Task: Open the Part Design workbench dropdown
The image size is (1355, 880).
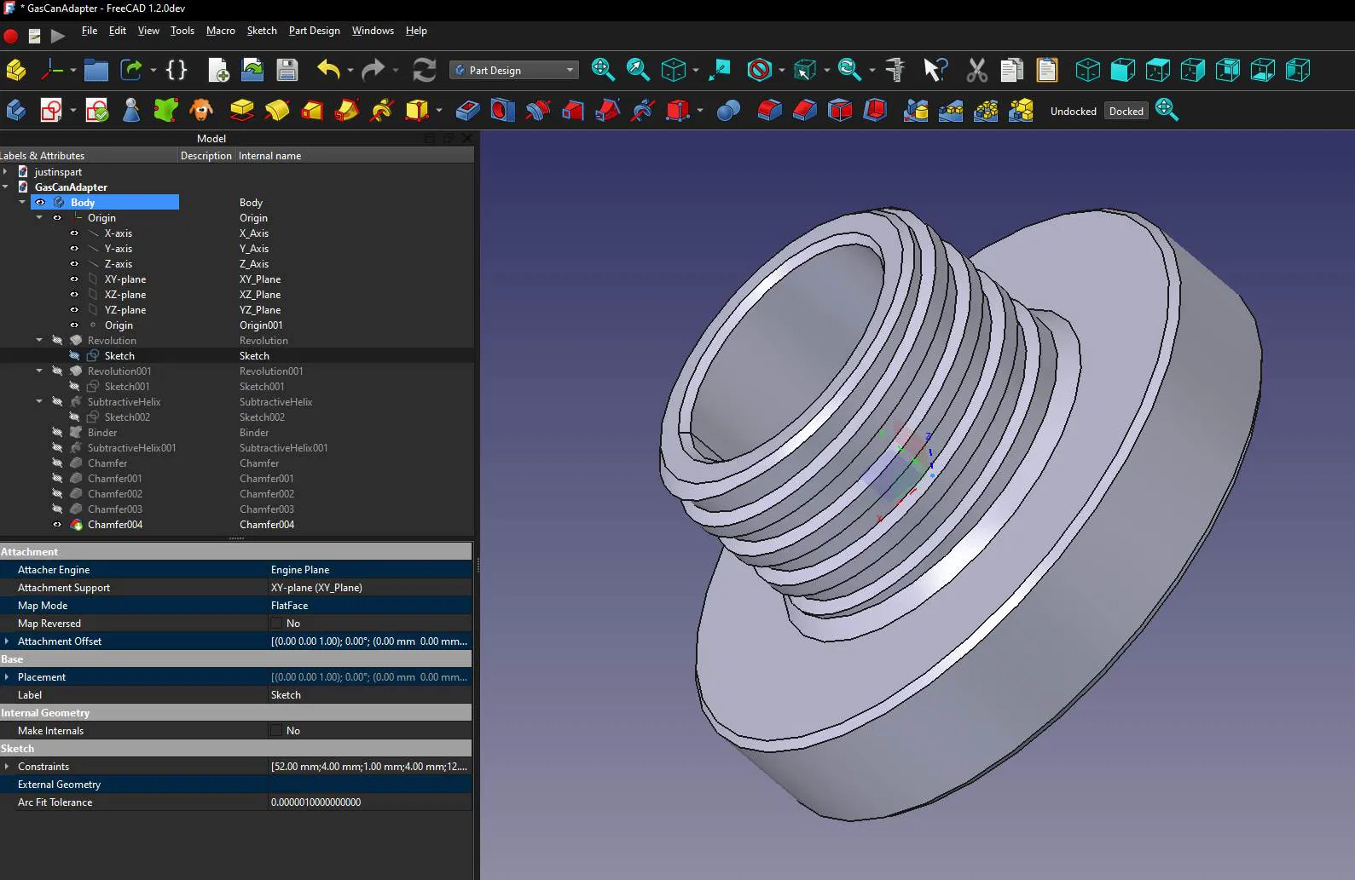Action: tap(514, 70)
